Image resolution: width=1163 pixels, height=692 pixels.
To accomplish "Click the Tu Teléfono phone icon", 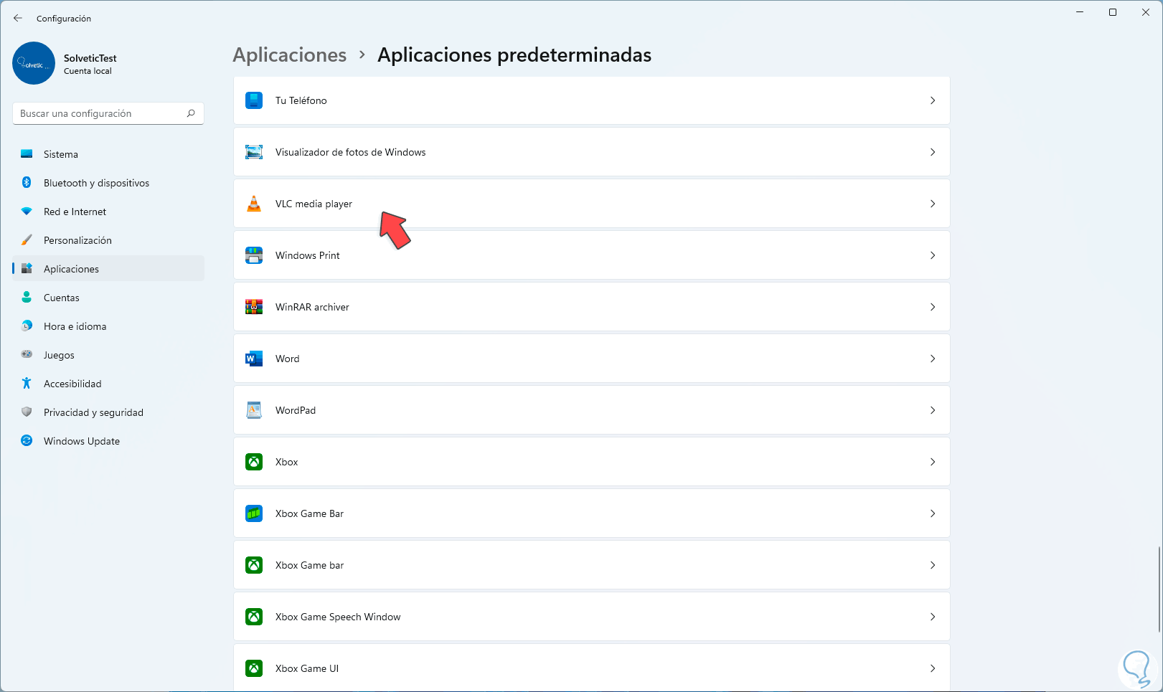I will pos(254,100).
